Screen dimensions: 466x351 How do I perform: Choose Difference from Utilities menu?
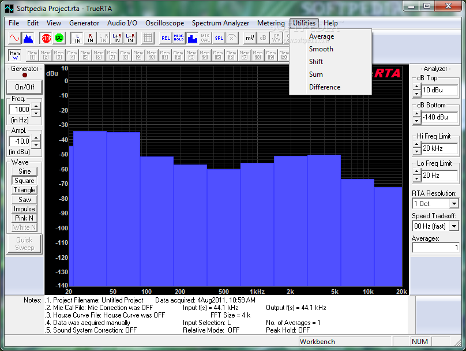point(330,87)
